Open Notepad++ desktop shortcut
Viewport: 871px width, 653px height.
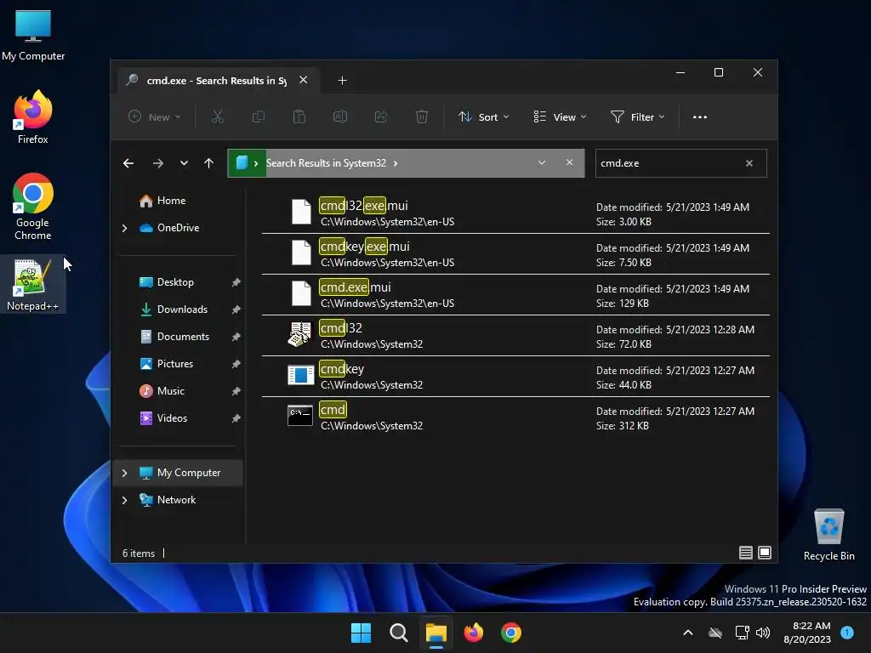coord(33,285)
